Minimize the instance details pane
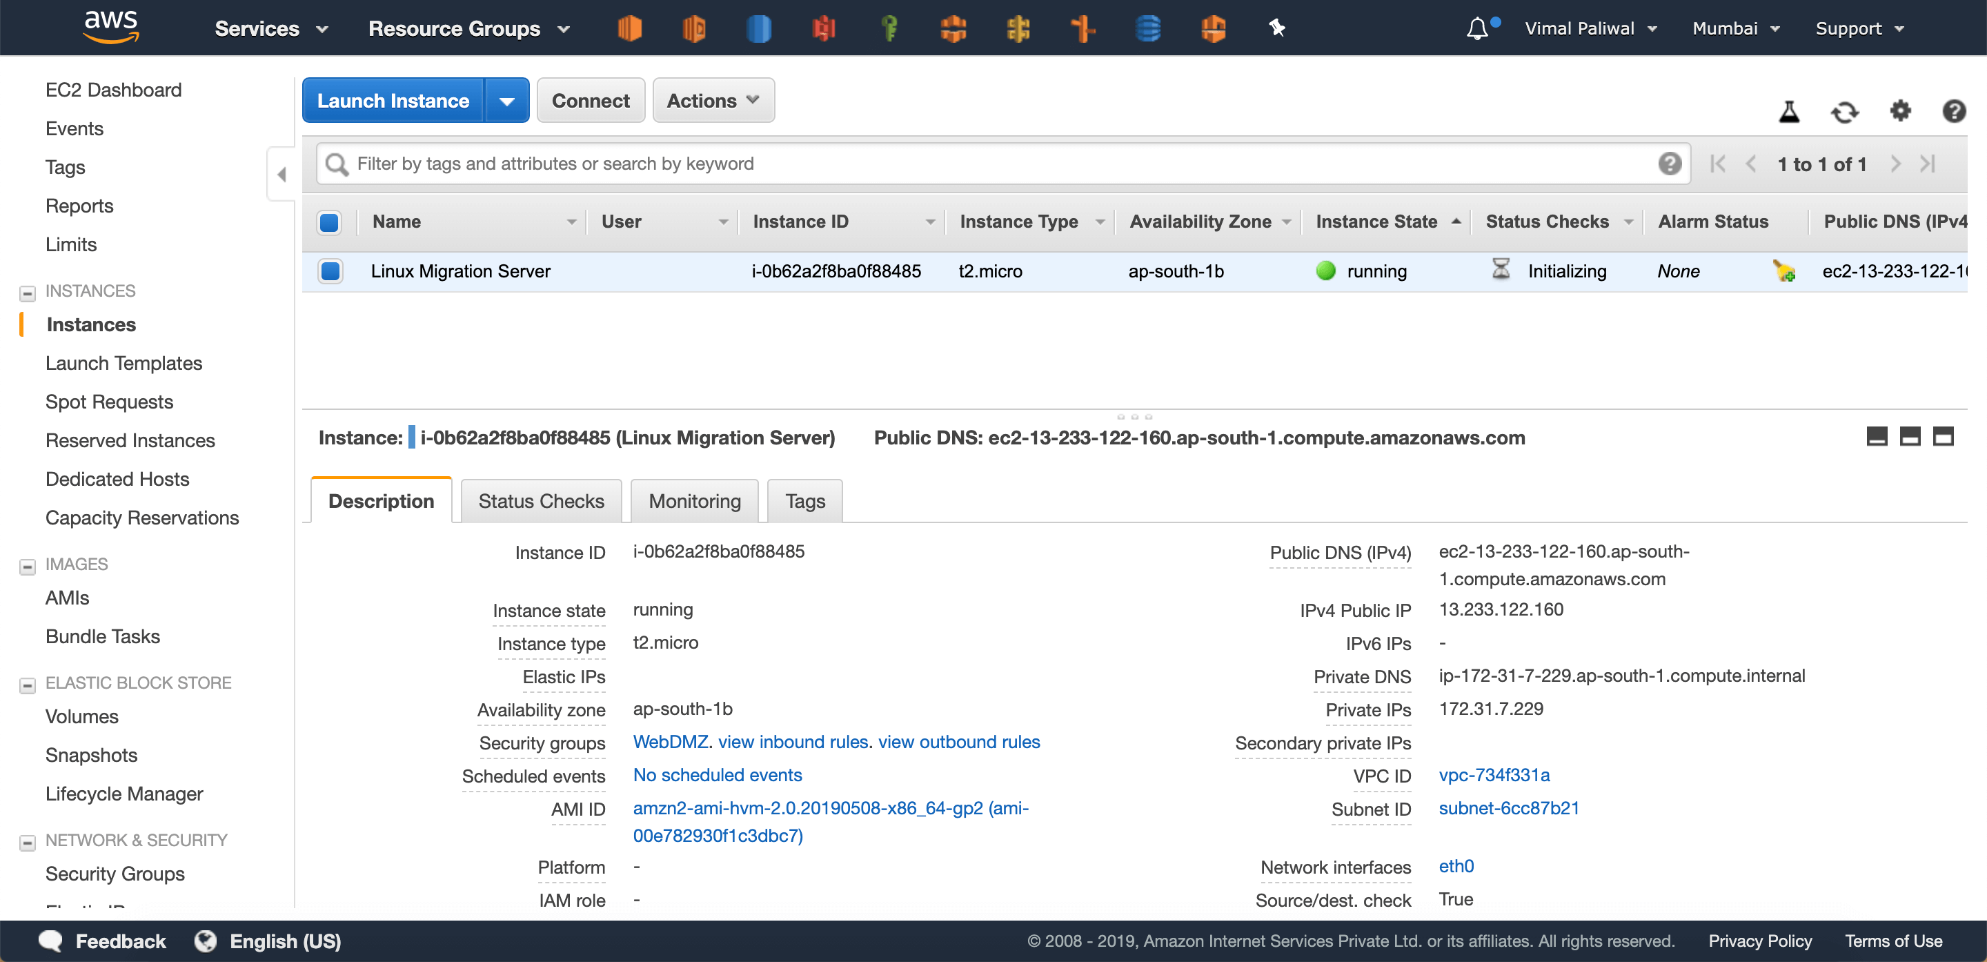 (1877, 437)
